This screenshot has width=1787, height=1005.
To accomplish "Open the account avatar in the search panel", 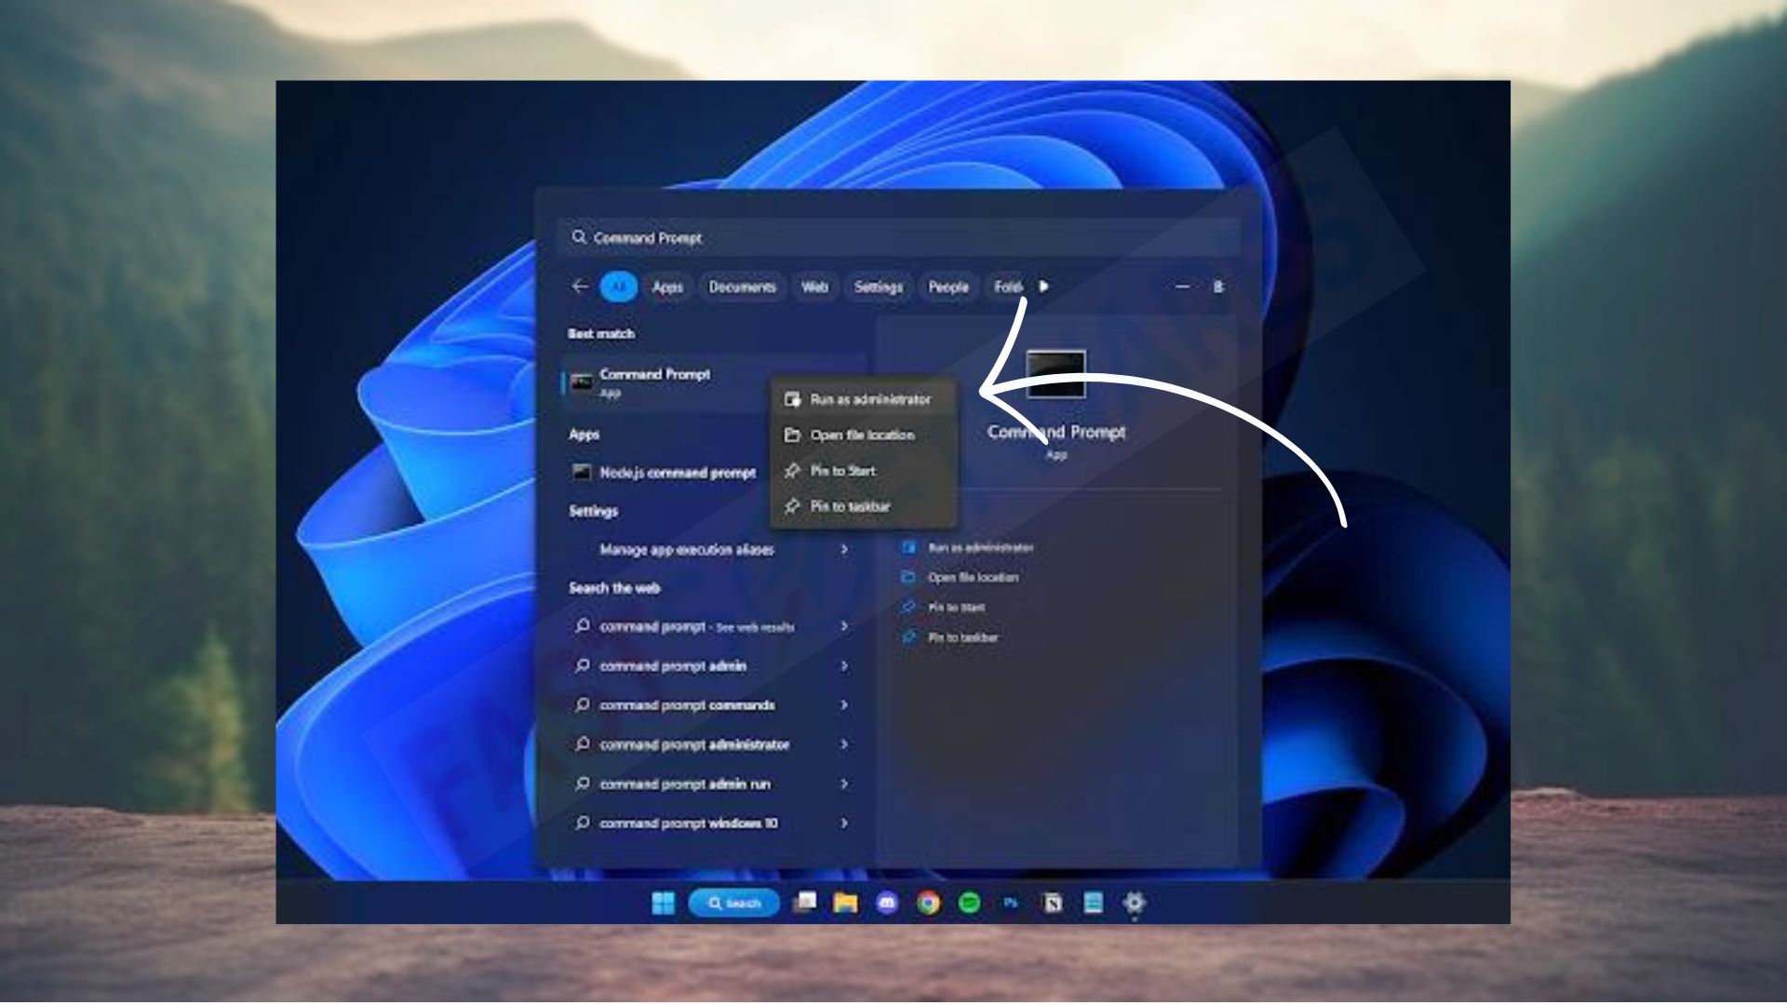I will coord(1217,287).
